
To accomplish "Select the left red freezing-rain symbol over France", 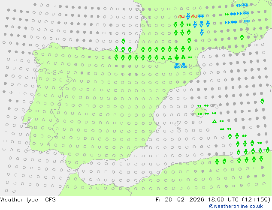I will (x=181, y=17).
